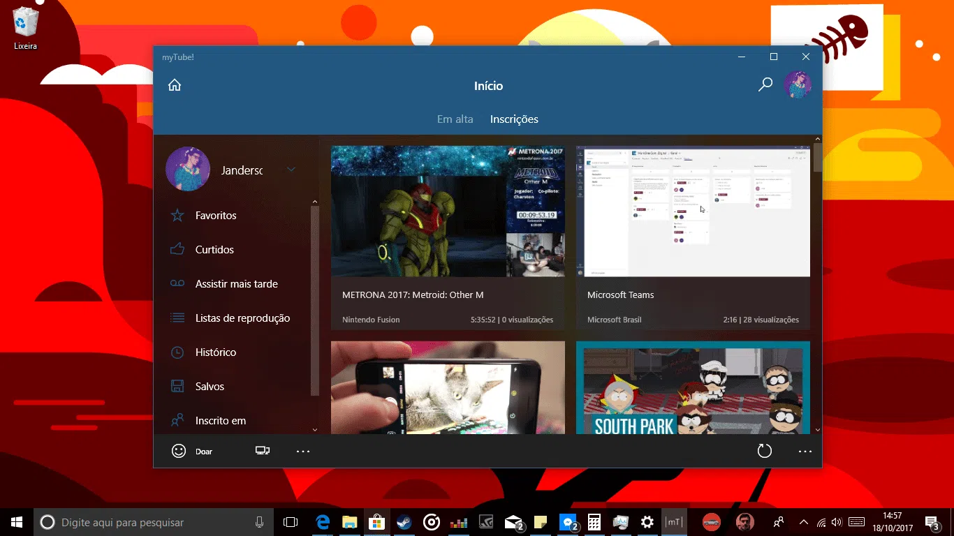954x536 pixels.
Task: Refresh the feed with the reload icon
Action: [x=765, y=451]
